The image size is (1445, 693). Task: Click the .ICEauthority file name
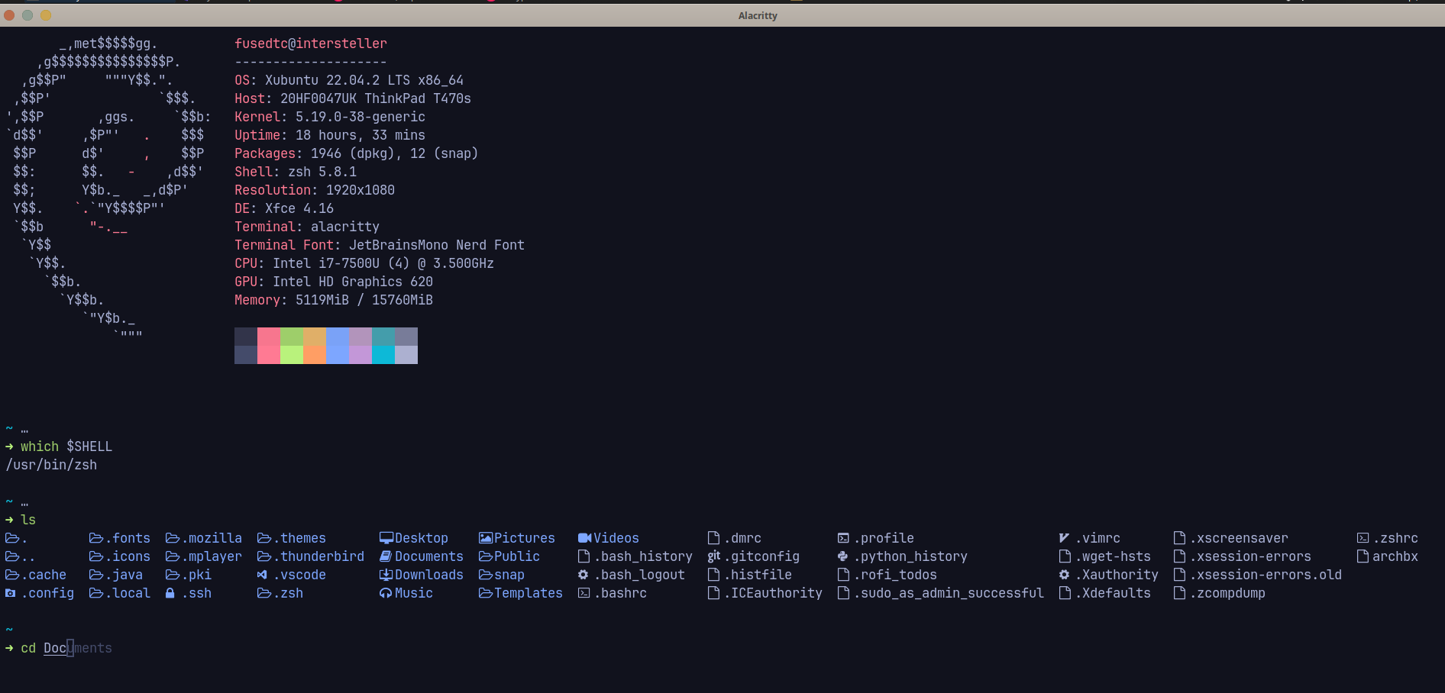[773, 593]
